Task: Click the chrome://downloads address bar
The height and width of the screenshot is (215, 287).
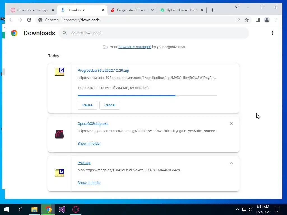Action: [82, 20]
